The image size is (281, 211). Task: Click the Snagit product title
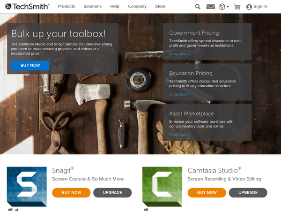pyautogui.click(x=63, y=171)
